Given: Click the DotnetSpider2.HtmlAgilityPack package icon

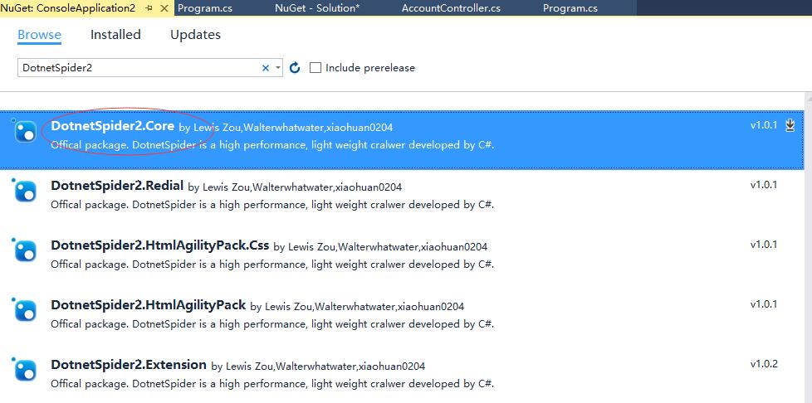Looking at the screenshot, I should click(x=24, y=310).
